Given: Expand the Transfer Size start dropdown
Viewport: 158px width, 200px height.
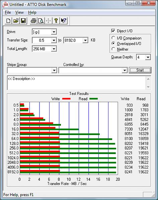Looking at the screenshot, I should click(x=54, y=40).
